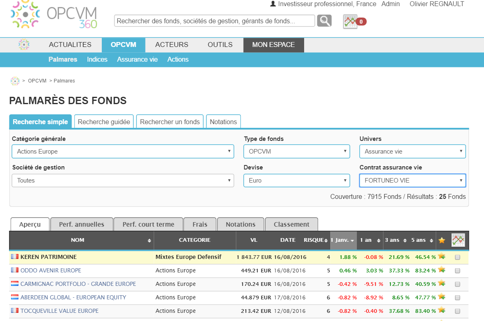The height and width of the screenshot is (321, 484).
Task: Switch to Frais tab
Action: coord(200,224)
